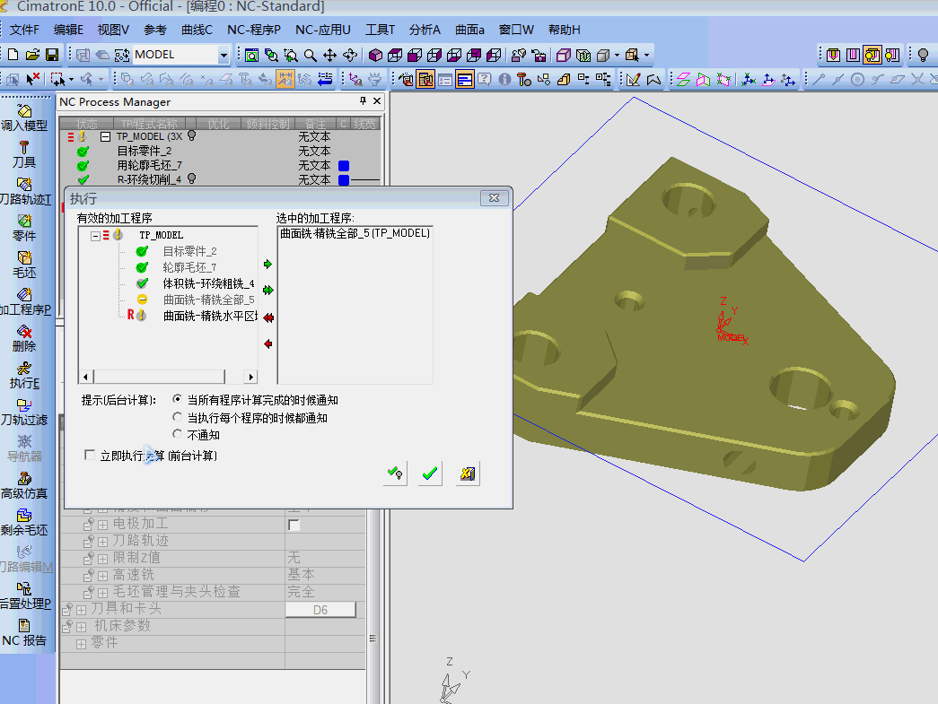Image resolution: width=938 pixels, height=704 pixels.
Task: Click the 刀轨过滤 sidebar icon
Action: coord(24,412)
